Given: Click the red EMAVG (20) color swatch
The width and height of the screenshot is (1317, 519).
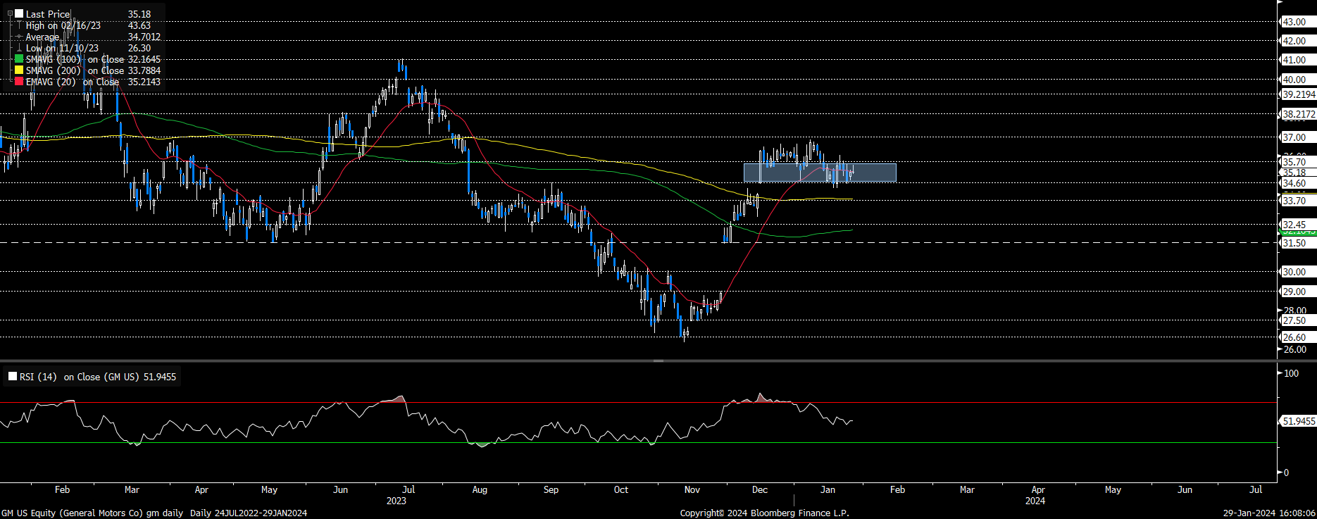Looking at the screenshot, I should [19, 82].
